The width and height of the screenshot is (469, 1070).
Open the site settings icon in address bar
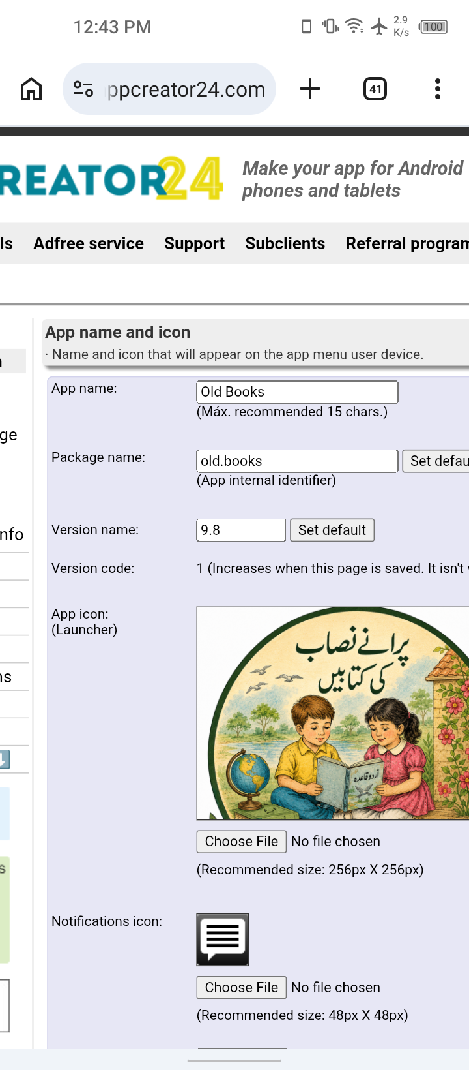pos(83,89)
